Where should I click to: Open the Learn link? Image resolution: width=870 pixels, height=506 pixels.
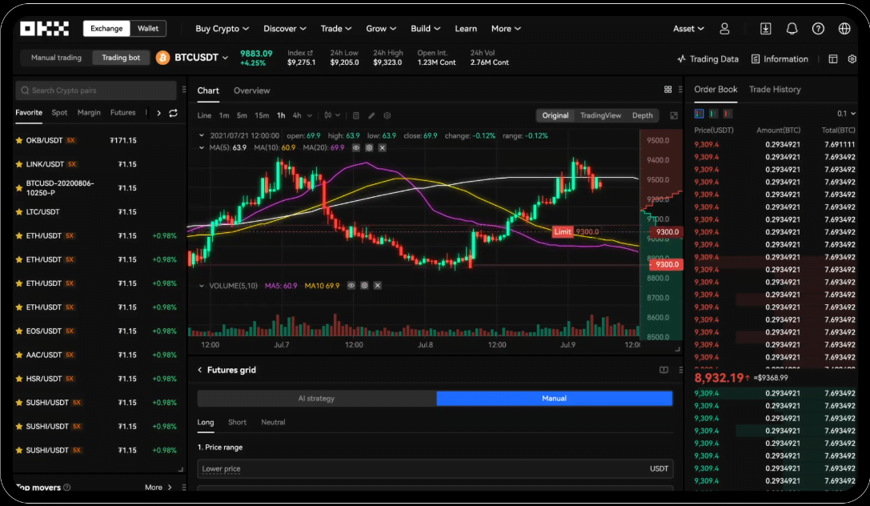(466, 29)
